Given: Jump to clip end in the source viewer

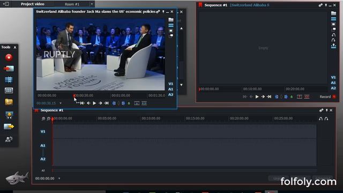Looking at the screenshot, I should pyautogui.click(x=106, y=103).
